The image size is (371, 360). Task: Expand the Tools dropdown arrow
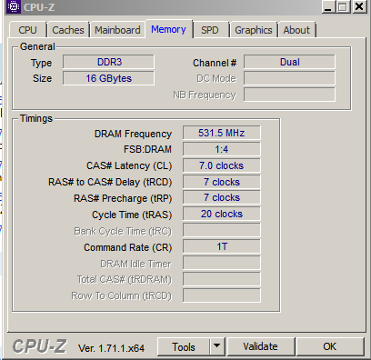point(216,346)
